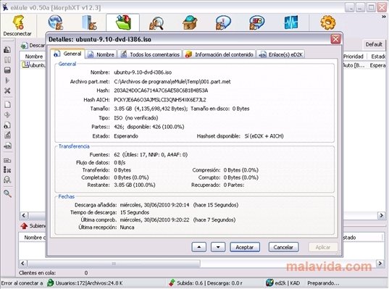Click the find related files sidebar icon
Viewport: 389px width, 289px height.
click(7, 180)
